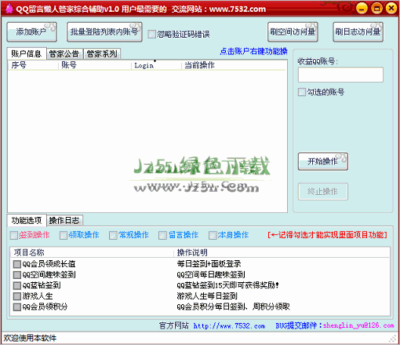This screenshot has width=400, height=345.
Task: Select QQ空间每日趣味签到 description text
Action: coord(211,274)
